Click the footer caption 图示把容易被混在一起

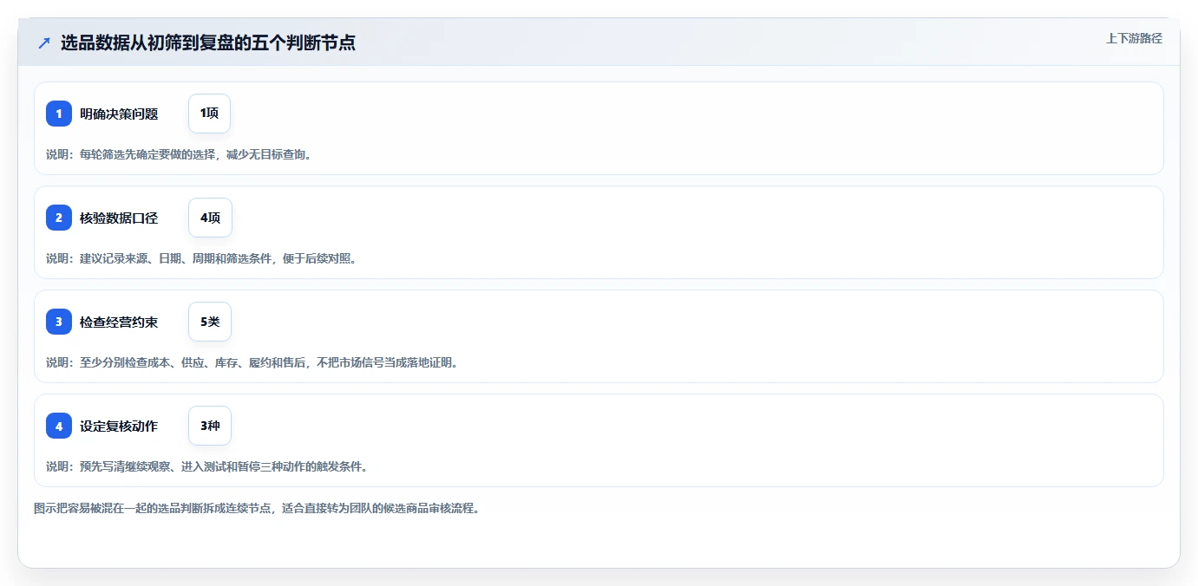coord(257,508)
